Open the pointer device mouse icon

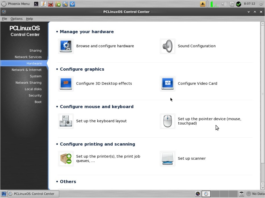pos(167,121)
